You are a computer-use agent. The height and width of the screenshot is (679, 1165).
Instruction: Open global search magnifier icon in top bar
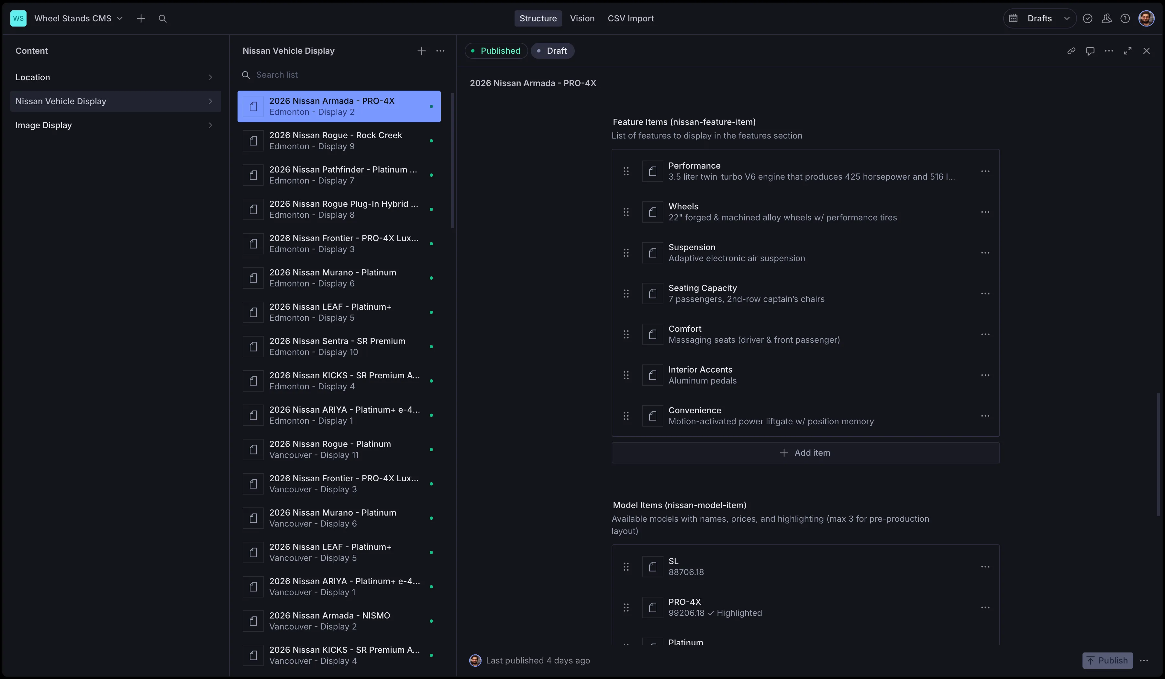click(x=162, y=18)
